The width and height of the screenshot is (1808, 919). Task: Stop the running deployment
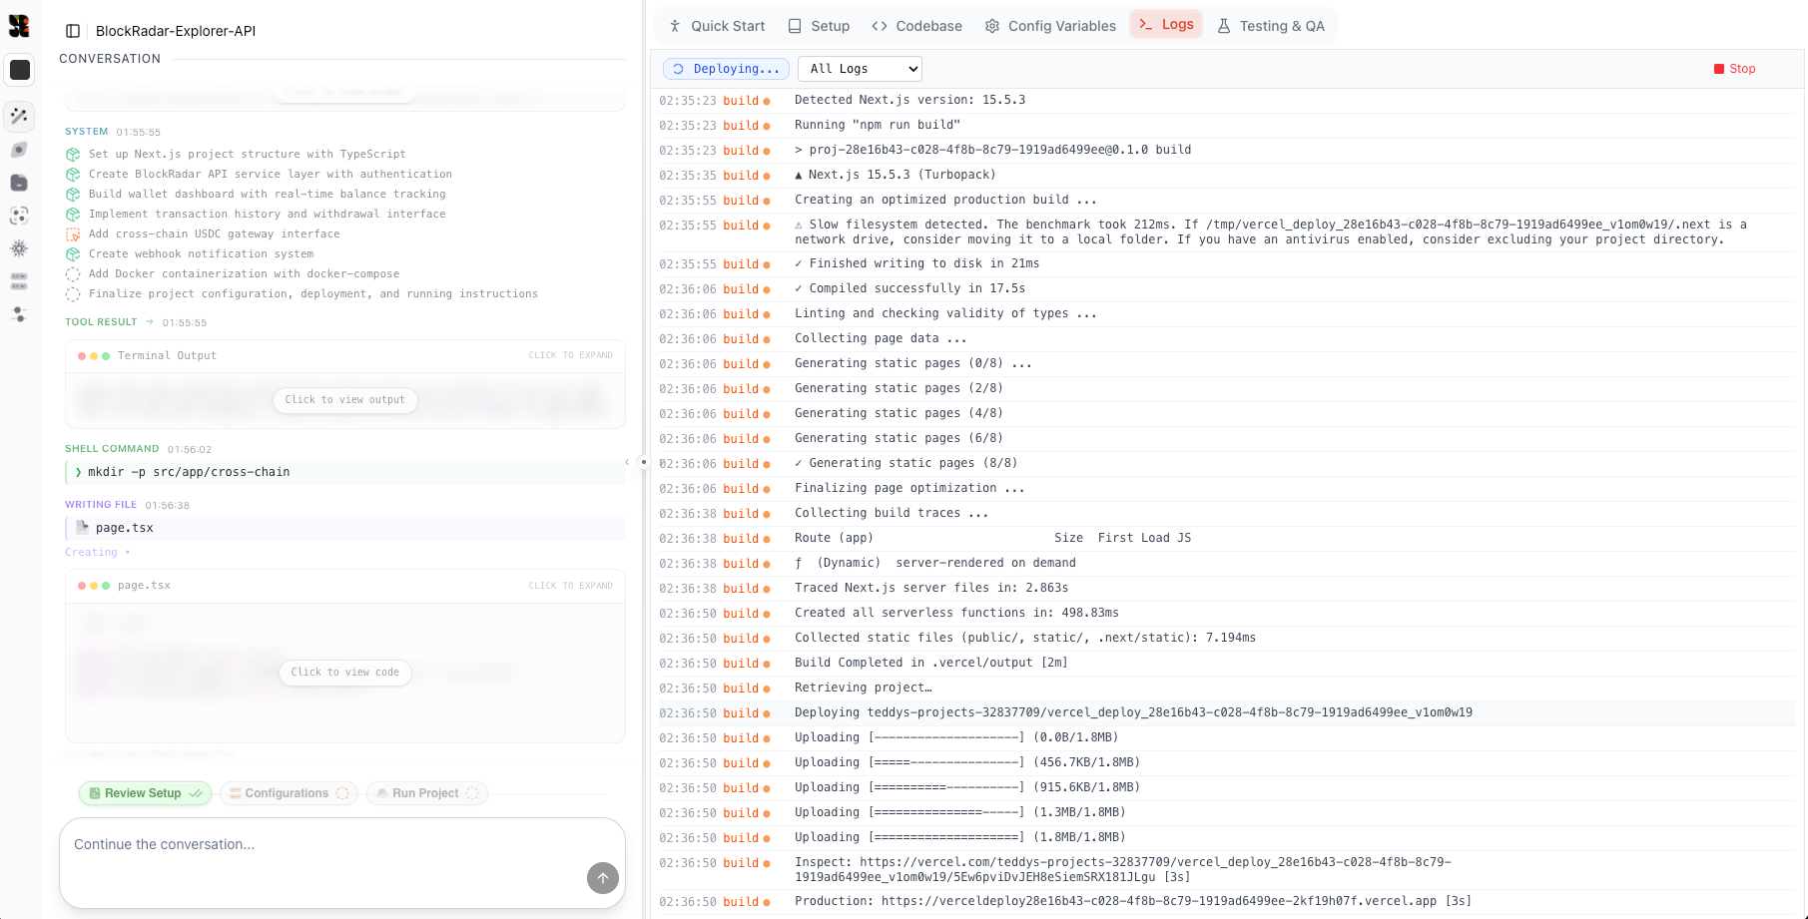click(1734, 69)
